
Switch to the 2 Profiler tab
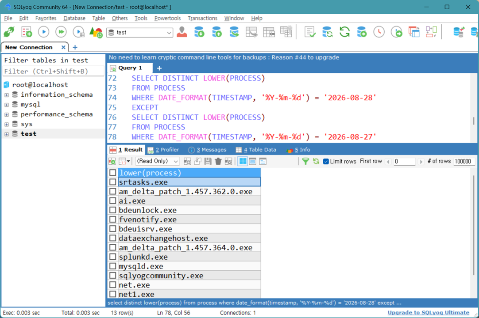(164, 150)
